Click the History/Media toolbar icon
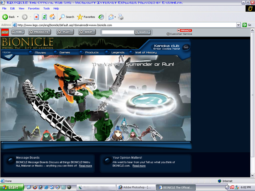 [x=101, y=17]
